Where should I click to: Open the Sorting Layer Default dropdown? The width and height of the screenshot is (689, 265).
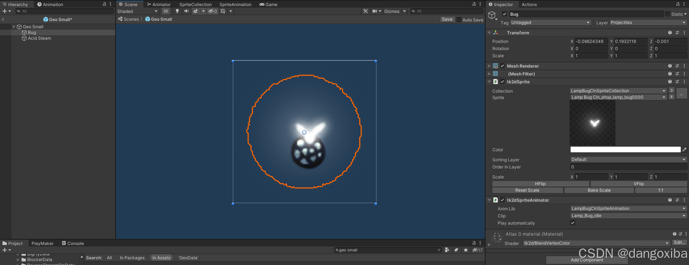628,160
